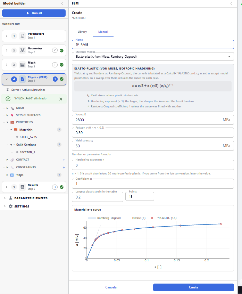Click the Parametric Sweeps flask icon
Image resolution: width=242 pixels, height=294 pixels.
coord(11,198)
